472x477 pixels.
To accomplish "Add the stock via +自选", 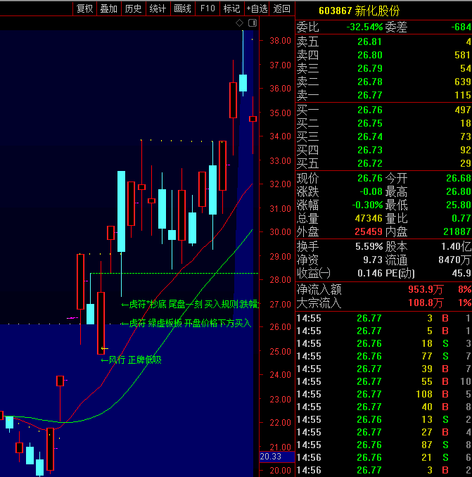I will pyautogui.click(x=257, y=8).
